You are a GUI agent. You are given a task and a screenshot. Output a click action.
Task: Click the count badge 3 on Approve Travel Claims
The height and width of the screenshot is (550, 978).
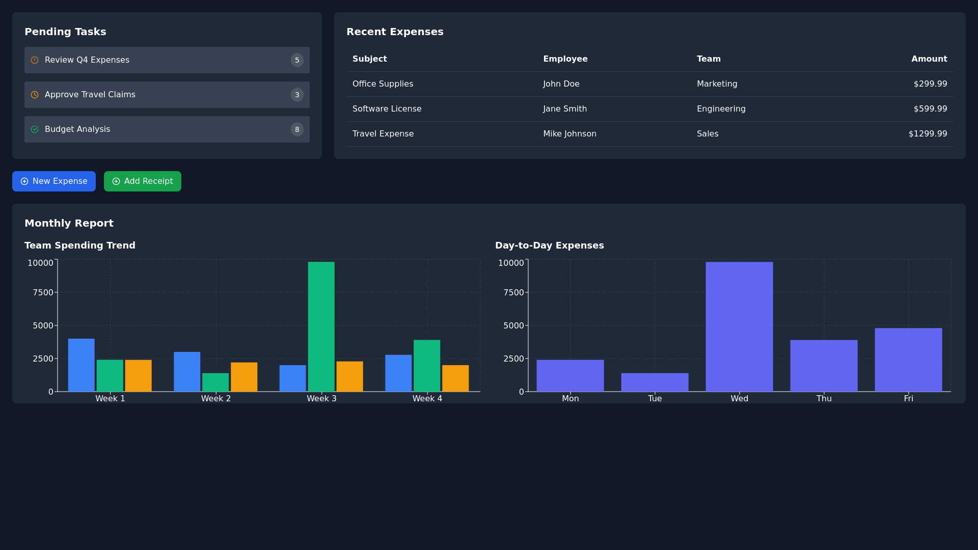(297, 95)
